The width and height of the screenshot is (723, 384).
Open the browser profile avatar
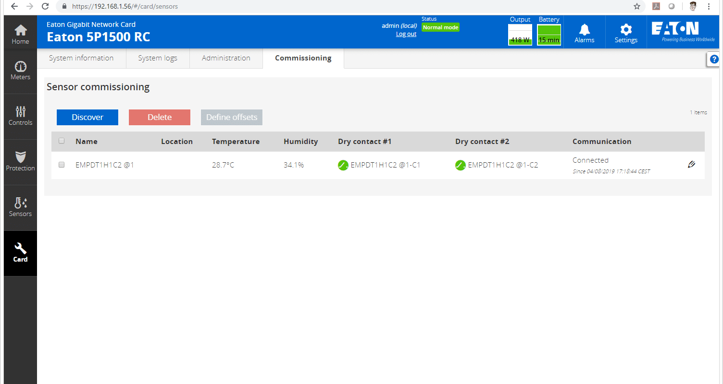click(693, 7)
